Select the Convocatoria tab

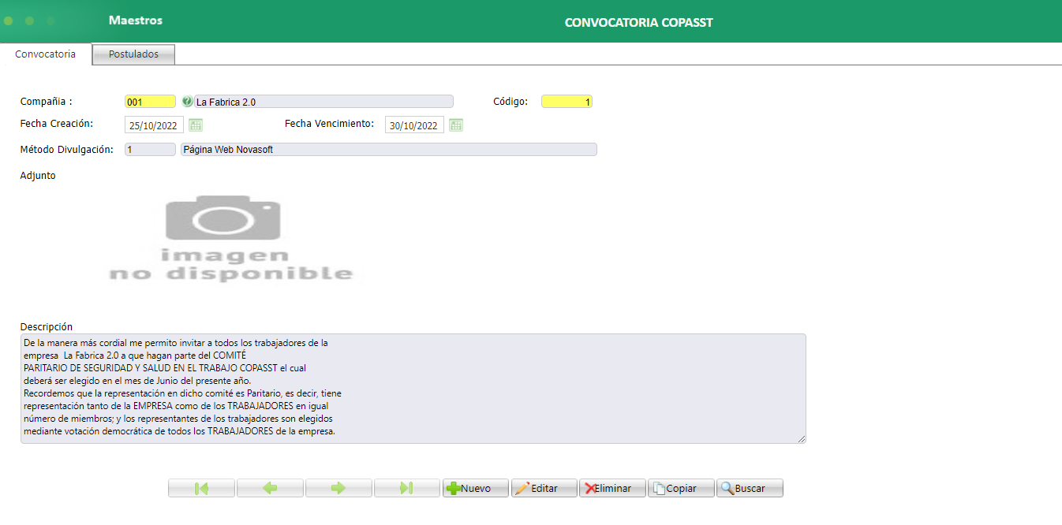45,54
